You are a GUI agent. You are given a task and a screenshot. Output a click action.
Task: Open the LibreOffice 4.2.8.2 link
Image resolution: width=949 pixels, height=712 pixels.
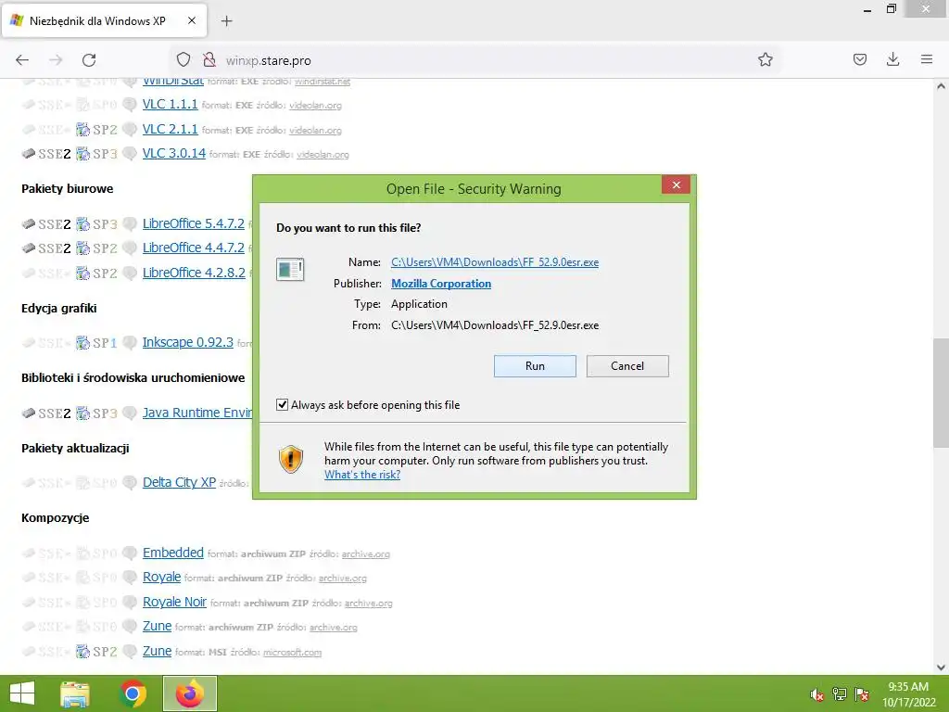click(193, 273)
